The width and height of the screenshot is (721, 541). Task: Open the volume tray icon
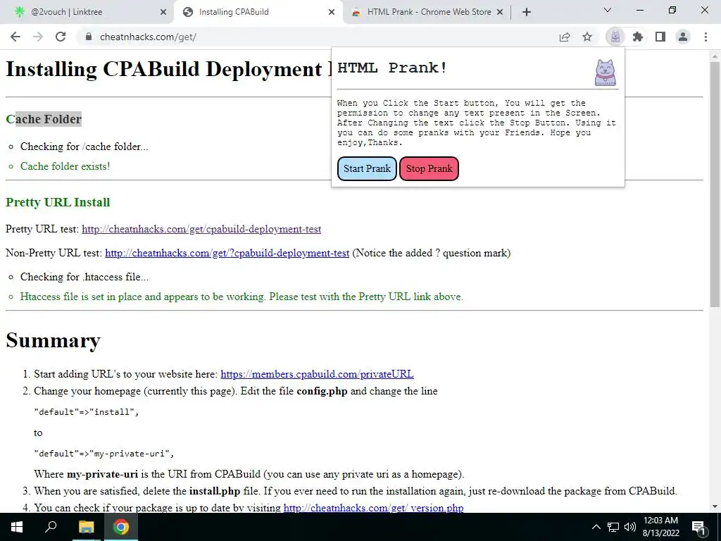pyautogui.click(x=630, y=527)
